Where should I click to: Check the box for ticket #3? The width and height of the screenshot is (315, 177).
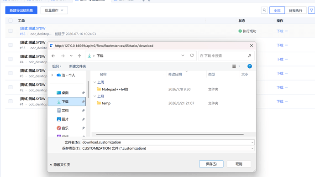(x=10, y=73)
